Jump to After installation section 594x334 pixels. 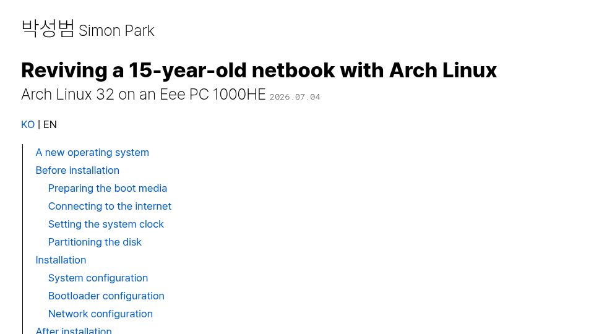74,330
